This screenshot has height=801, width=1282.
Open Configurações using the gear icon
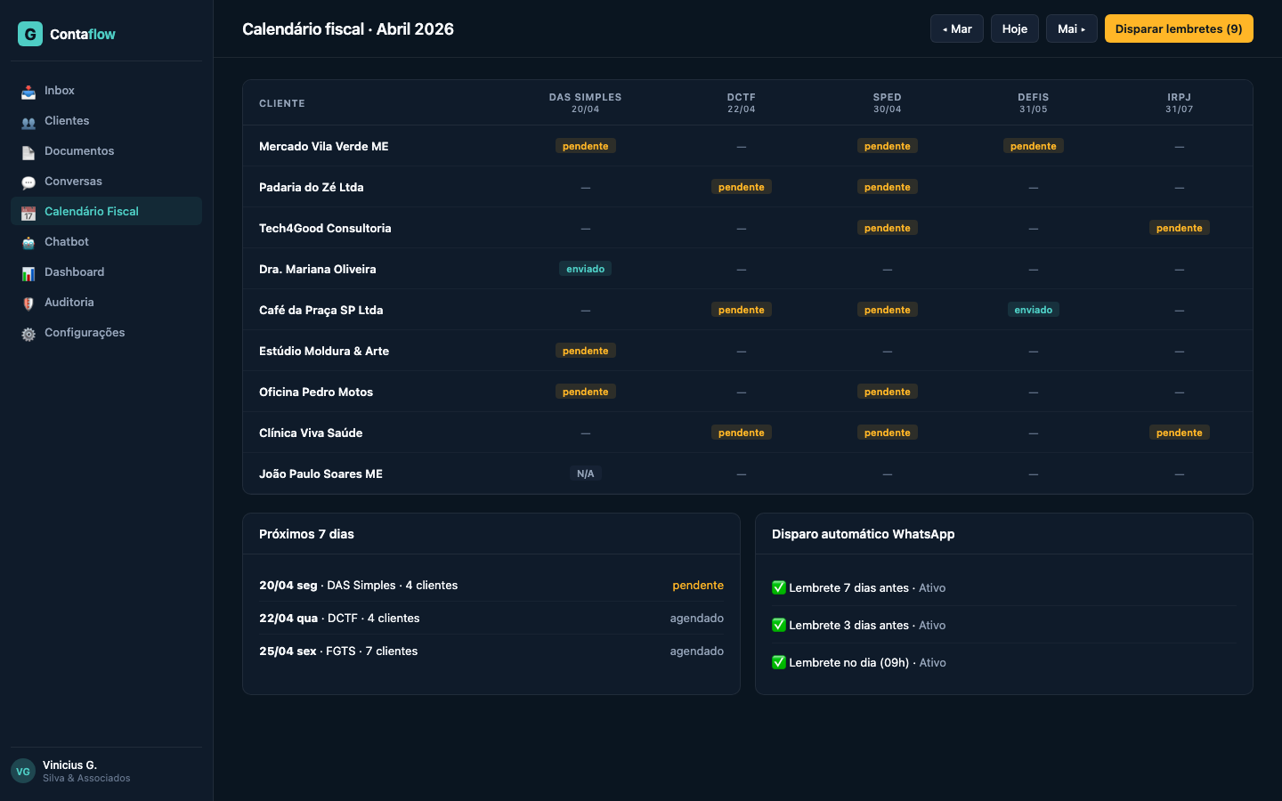28,334
